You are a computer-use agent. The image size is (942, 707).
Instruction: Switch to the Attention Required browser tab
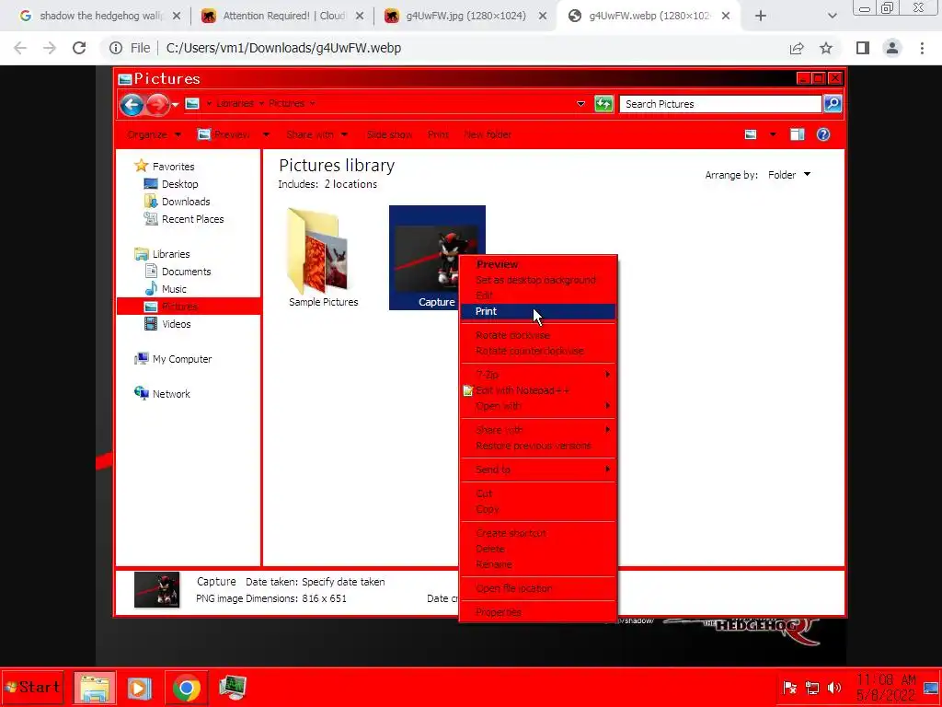click(x=283, y=16)
